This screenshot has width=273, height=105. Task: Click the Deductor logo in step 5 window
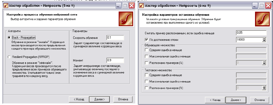126,19
